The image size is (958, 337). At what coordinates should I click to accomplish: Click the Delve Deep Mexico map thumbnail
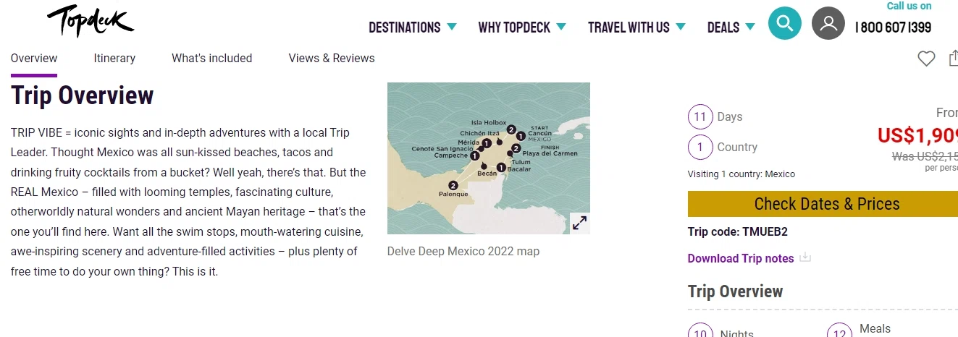[488, 158]
